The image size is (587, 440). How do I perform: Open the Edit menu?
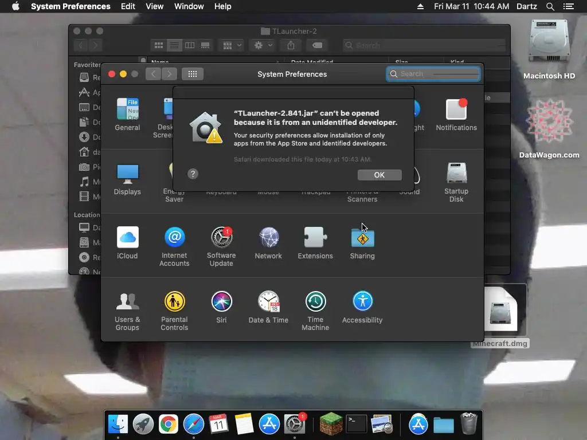point(128,6)
